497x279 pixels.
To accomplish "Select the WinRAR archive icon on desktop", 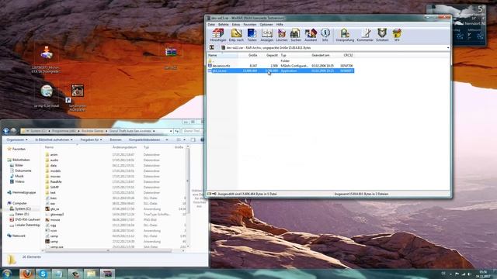I will pos(171,52).
